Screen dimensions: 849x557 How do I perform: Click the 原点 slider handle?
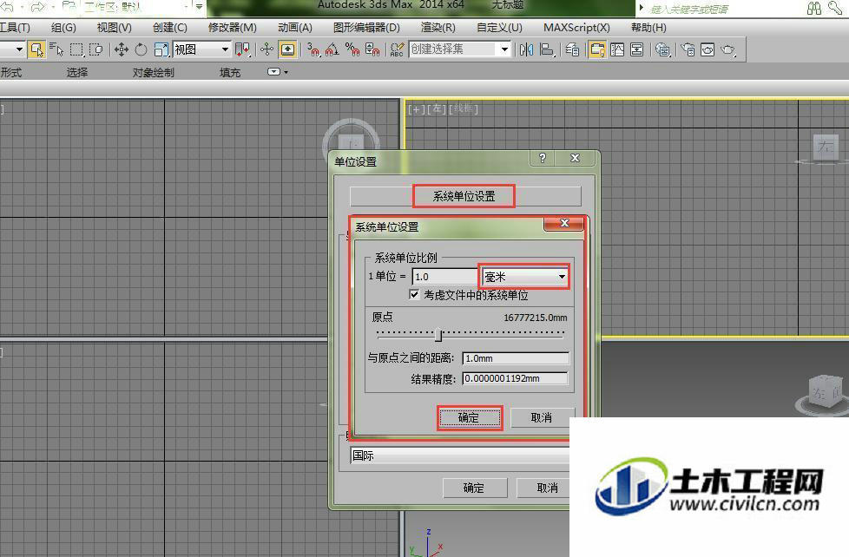coord(438,335)
